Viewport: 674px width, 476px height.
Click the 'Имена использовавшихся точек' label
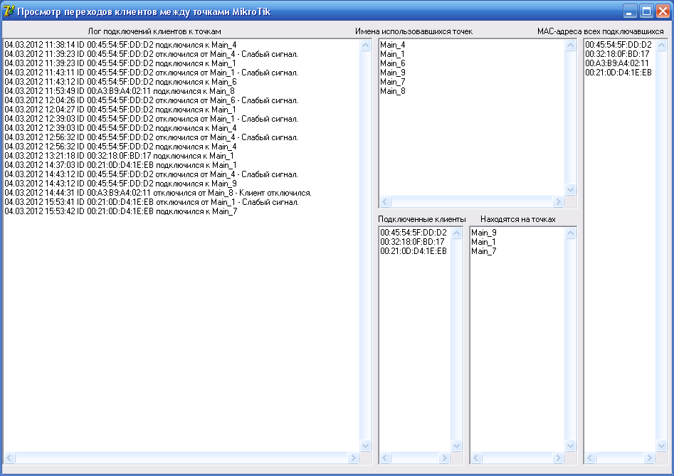[x=414, y=31]
